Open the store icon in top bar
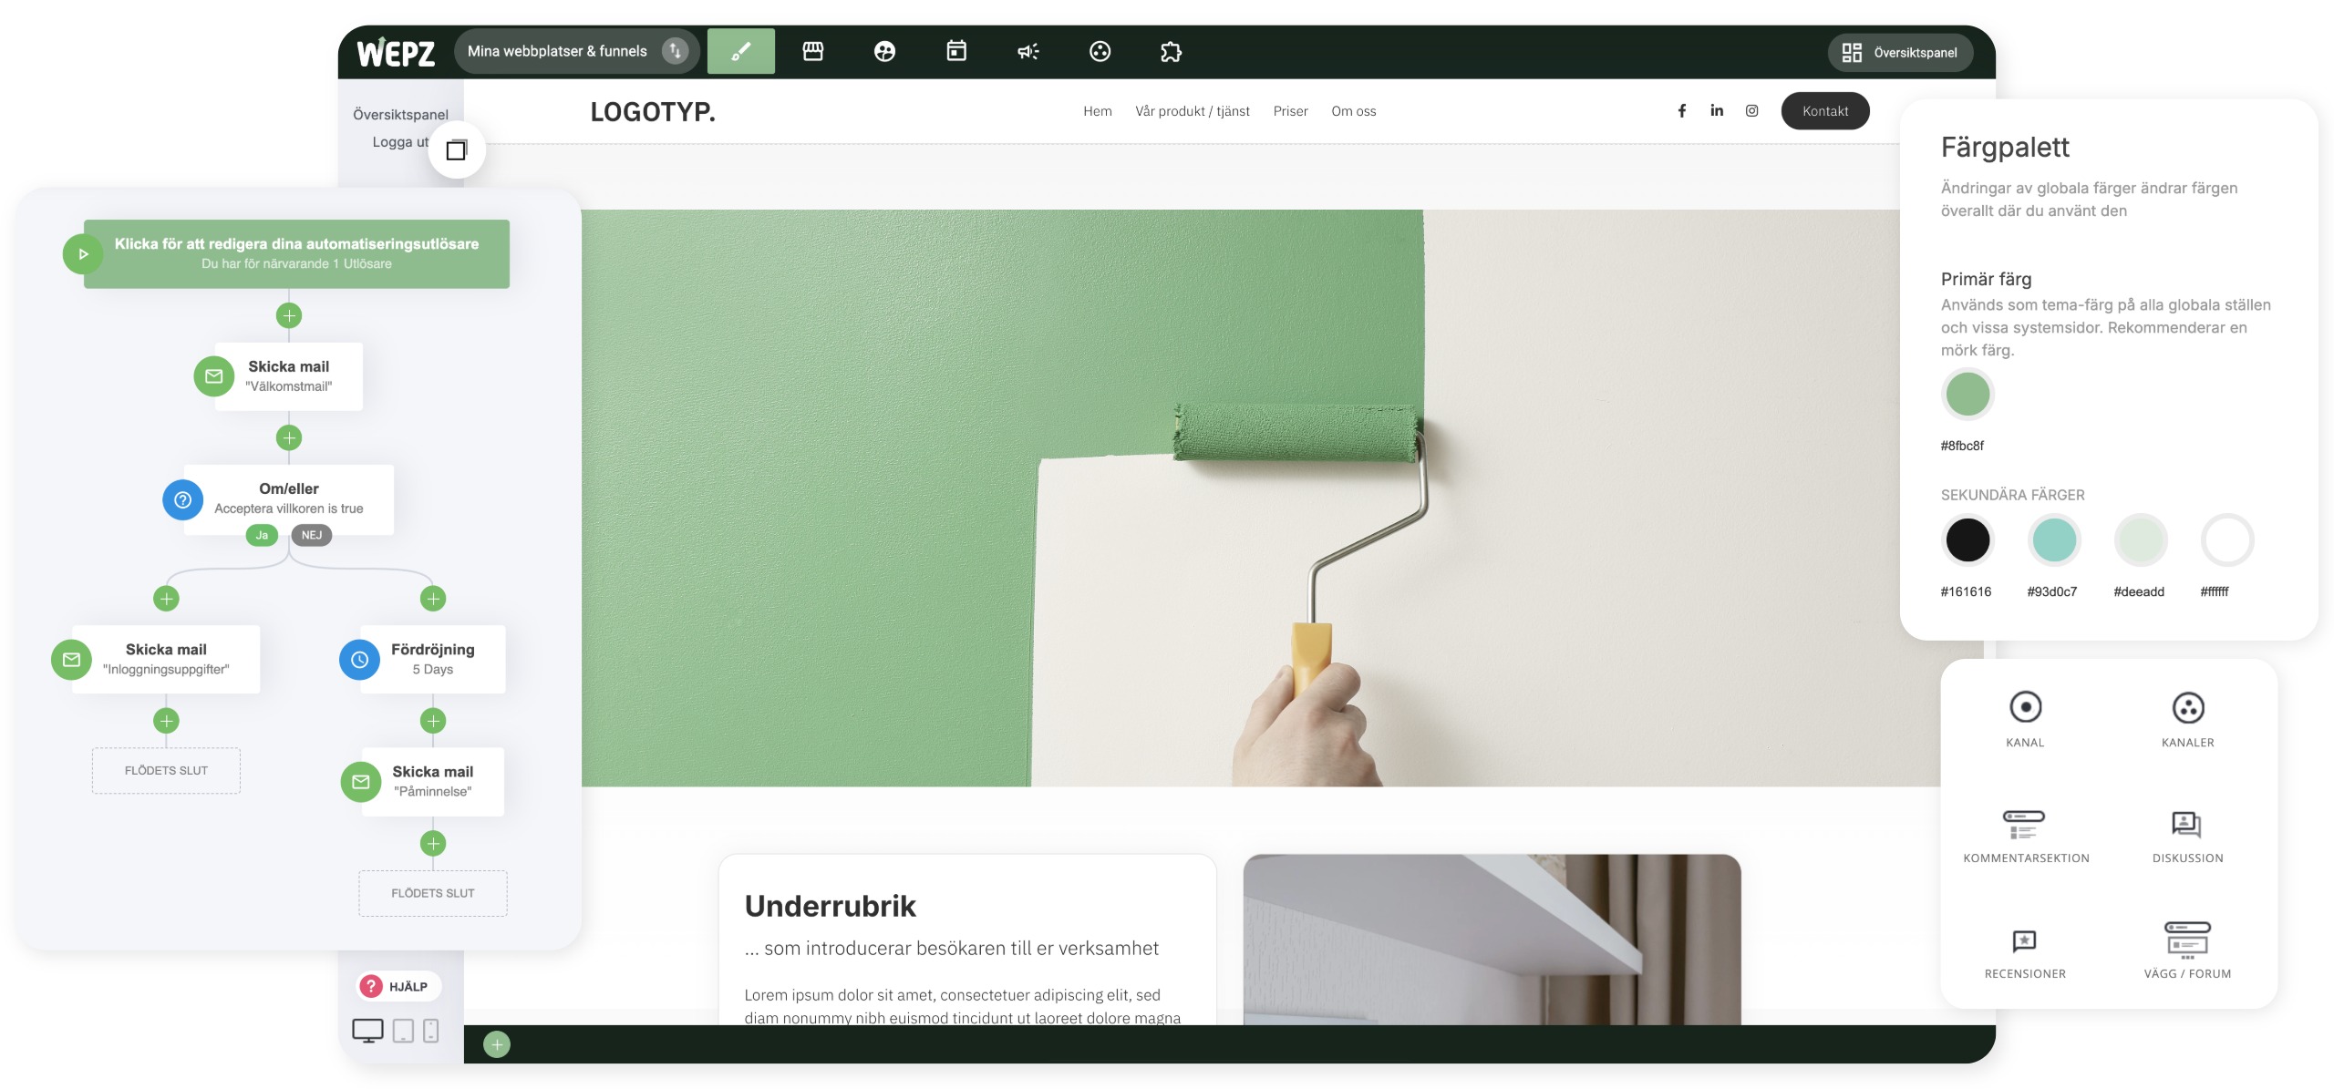This screenshot has height=1089, width=2334. (812, 51)
